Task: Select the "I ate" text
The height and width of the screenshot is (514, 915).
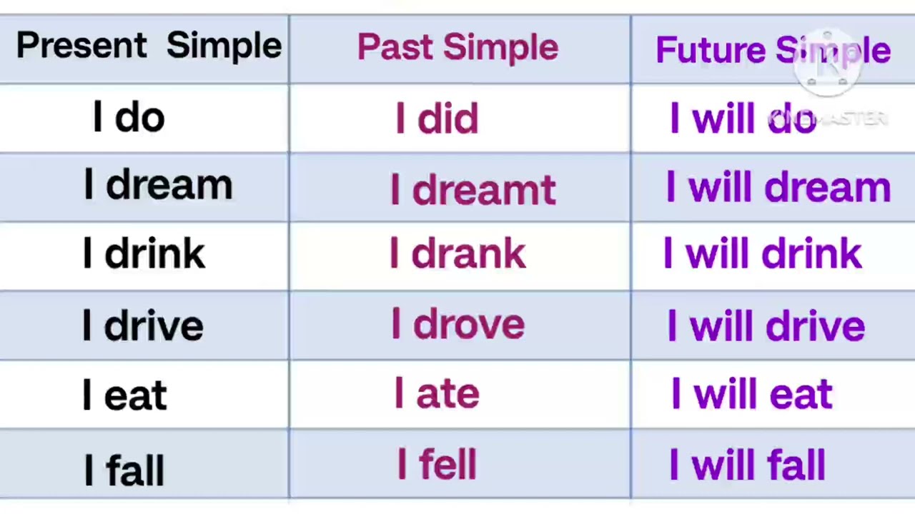Action: click(437, 393)
